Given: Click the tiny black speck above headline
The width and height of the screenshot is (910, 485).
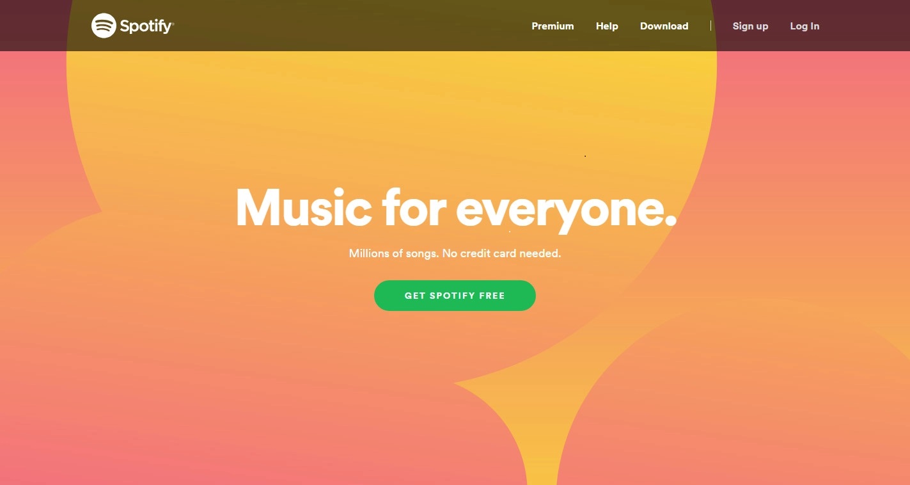Looking at the screenshot, I should [585, 155].
